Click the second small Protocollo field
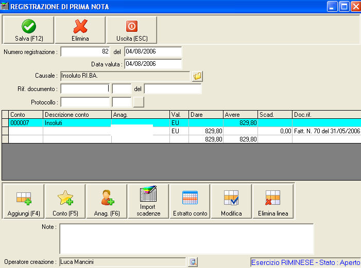 [x=122, y=102]
